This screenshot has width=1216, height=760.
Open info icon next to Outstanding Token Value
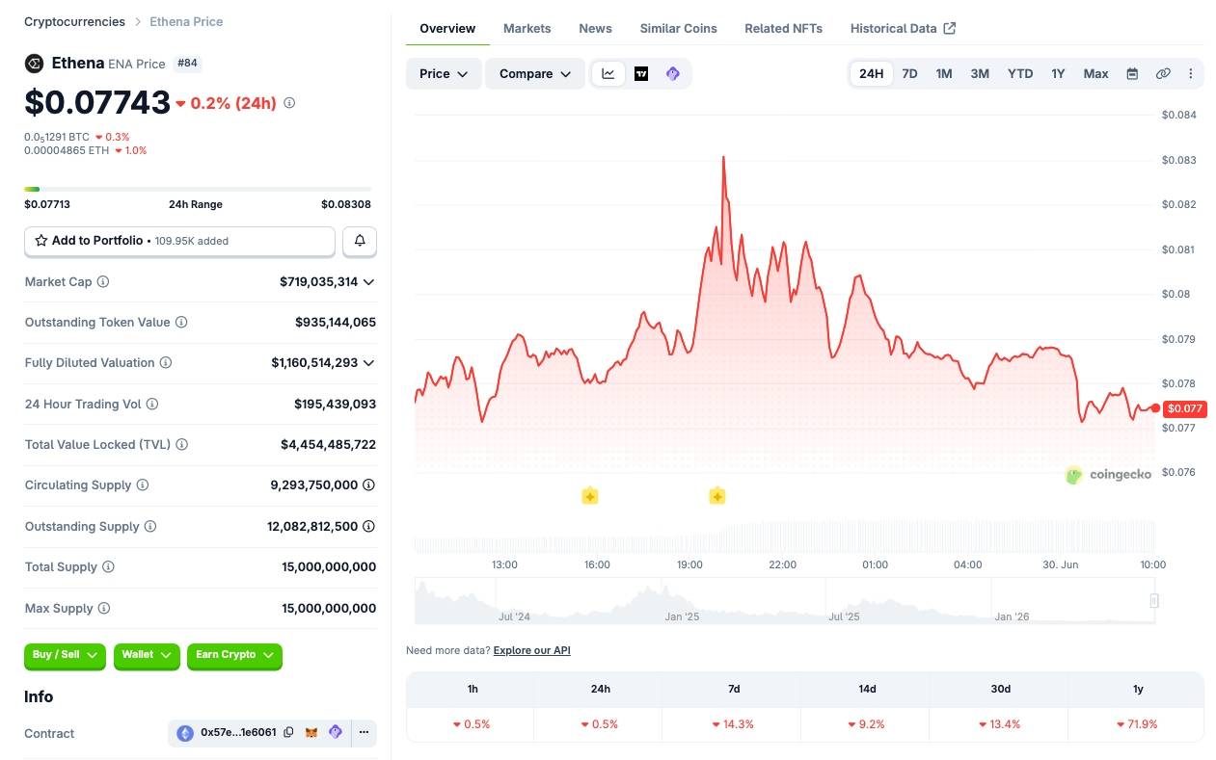[x=181, y=323]
